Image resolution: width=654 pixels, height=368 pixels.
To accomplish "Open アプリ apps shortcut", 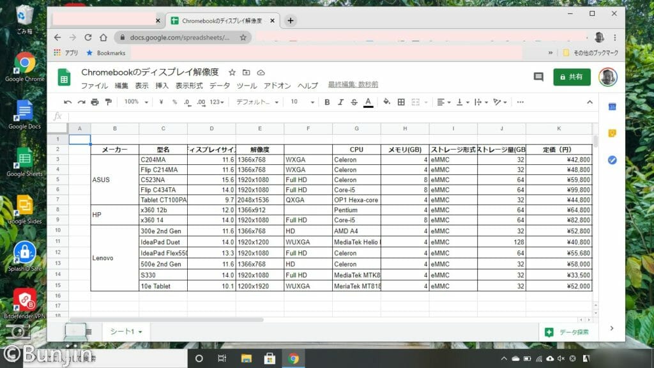I will tap(66, 53).
